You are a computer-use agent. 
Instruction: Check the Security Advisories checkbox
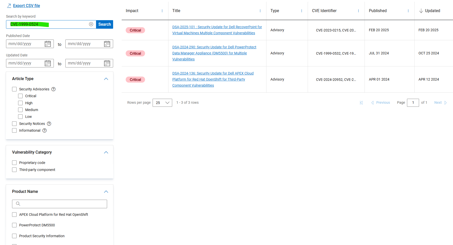coord(14,89)
